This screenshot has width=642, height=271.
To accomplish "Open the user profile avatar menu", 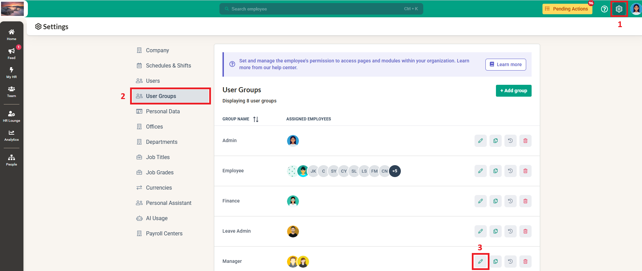I will [635, 9].
